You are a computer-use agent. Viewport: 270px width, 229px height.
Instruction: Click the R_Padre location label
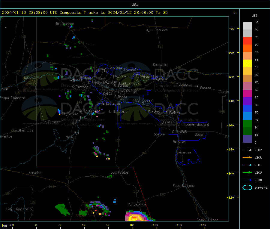pos(172,113)
